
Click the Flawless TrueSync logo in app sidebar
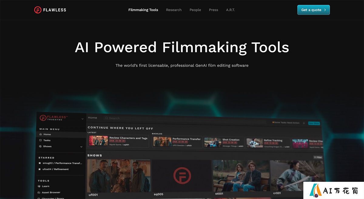coord(54,118)
